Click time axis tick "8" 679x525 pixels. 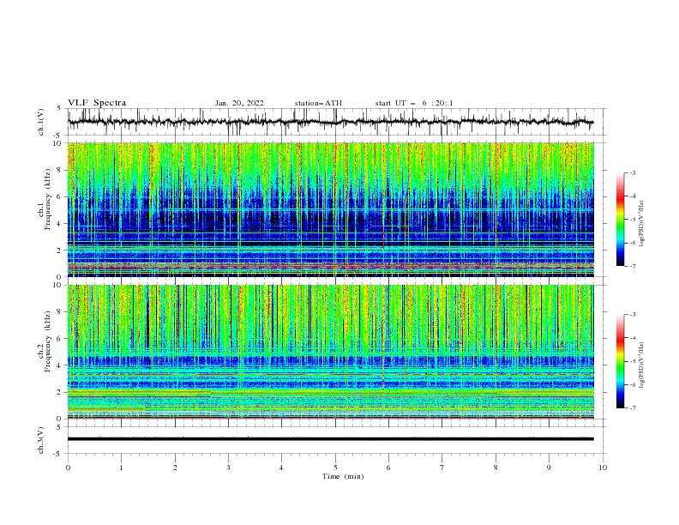tap(496, 468)
